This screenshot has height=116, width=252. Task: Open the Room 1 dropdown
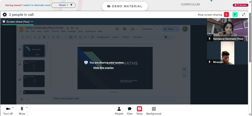click(64, 5)
